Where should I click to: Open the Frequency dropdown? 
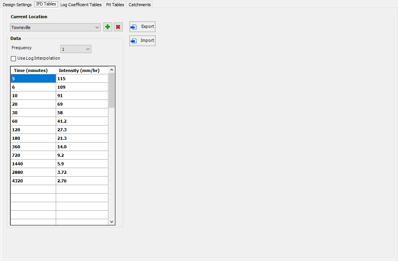pyautogui.click(x=89, y=49)
